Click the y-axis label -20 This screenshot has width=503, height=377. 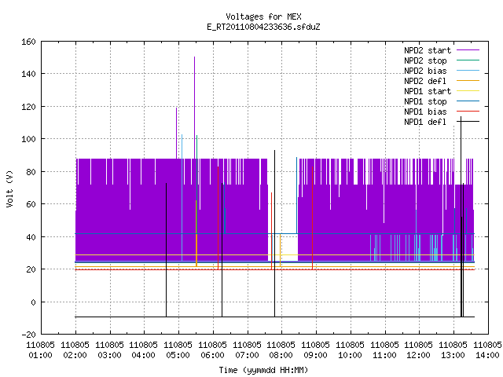[28, 335]
